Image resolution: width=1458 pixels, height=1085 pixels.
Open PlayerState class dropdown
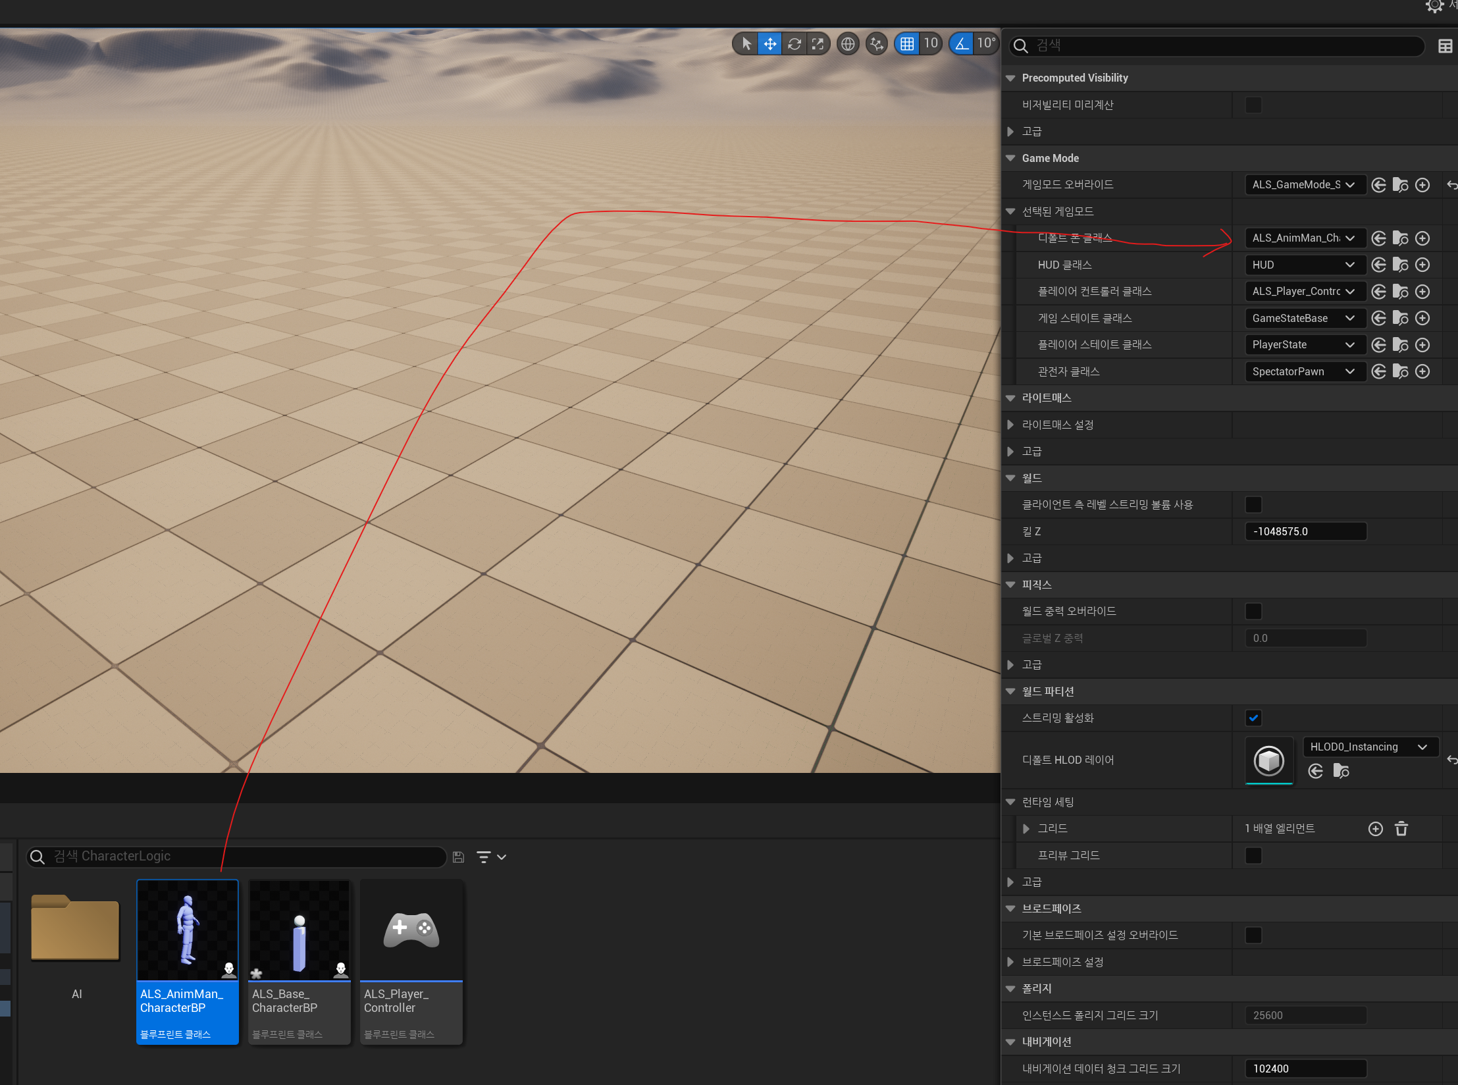(1305, 345)
